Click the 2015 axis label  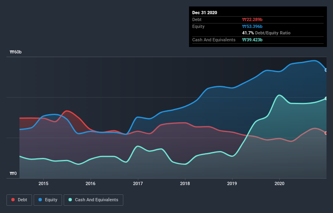tap(43, 183)
